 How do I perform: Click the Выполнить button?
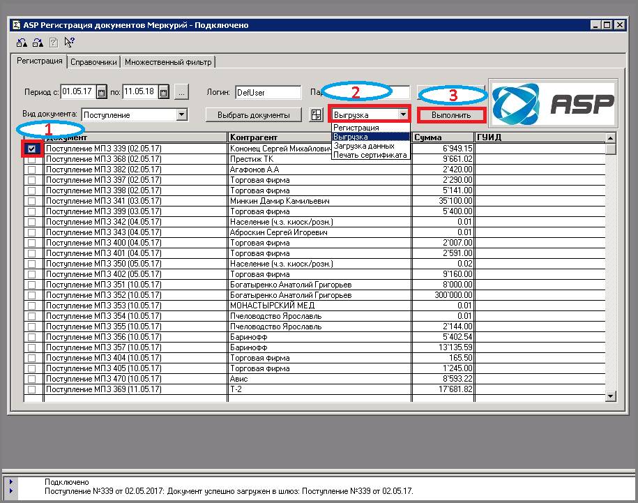click(x=451, y=114)
